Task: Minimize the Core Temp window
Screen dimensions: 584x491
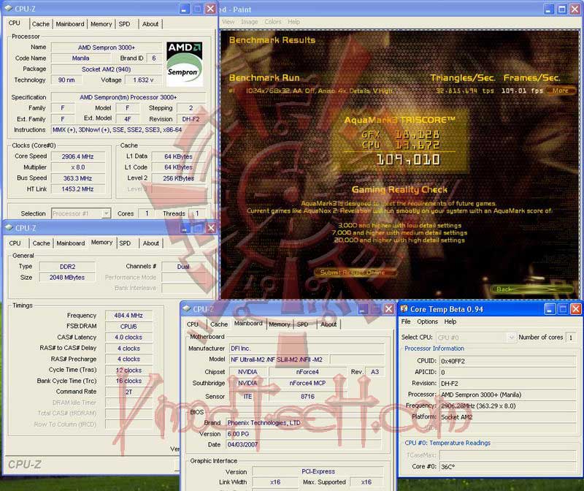Action: click(550, 309)
